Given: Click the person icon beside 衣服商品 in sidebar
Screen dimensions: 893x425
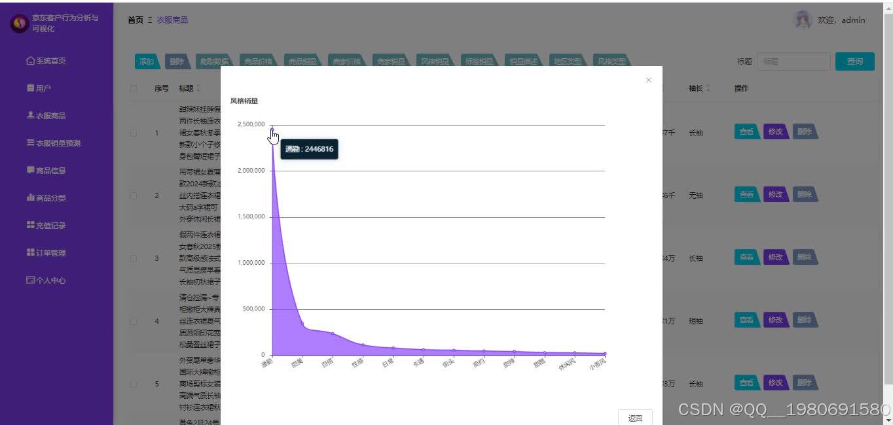Looking at the screenshot, I should pyautogui.click(x=30, y=115).
